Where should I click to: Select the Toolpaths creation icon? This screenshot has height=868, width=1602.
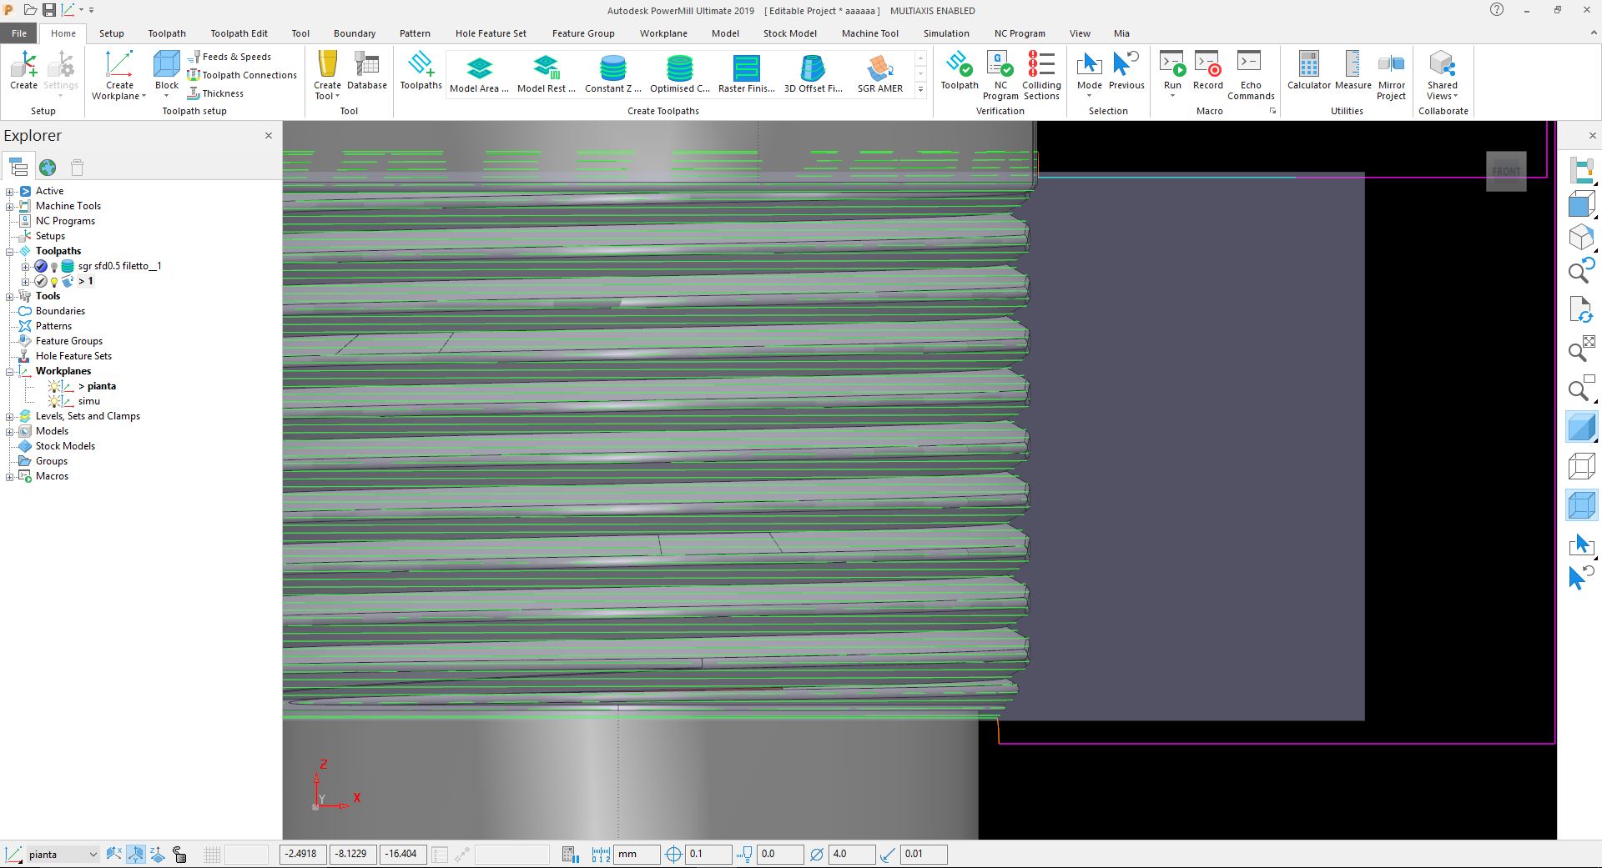click(x=420, y=71)
